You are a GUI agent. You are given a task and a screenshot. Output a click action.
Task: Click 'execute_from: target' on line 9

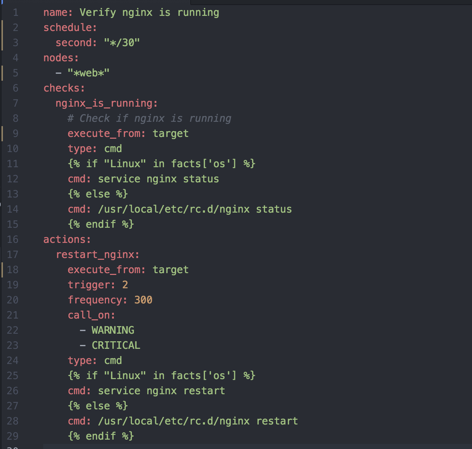coord(128,134)
